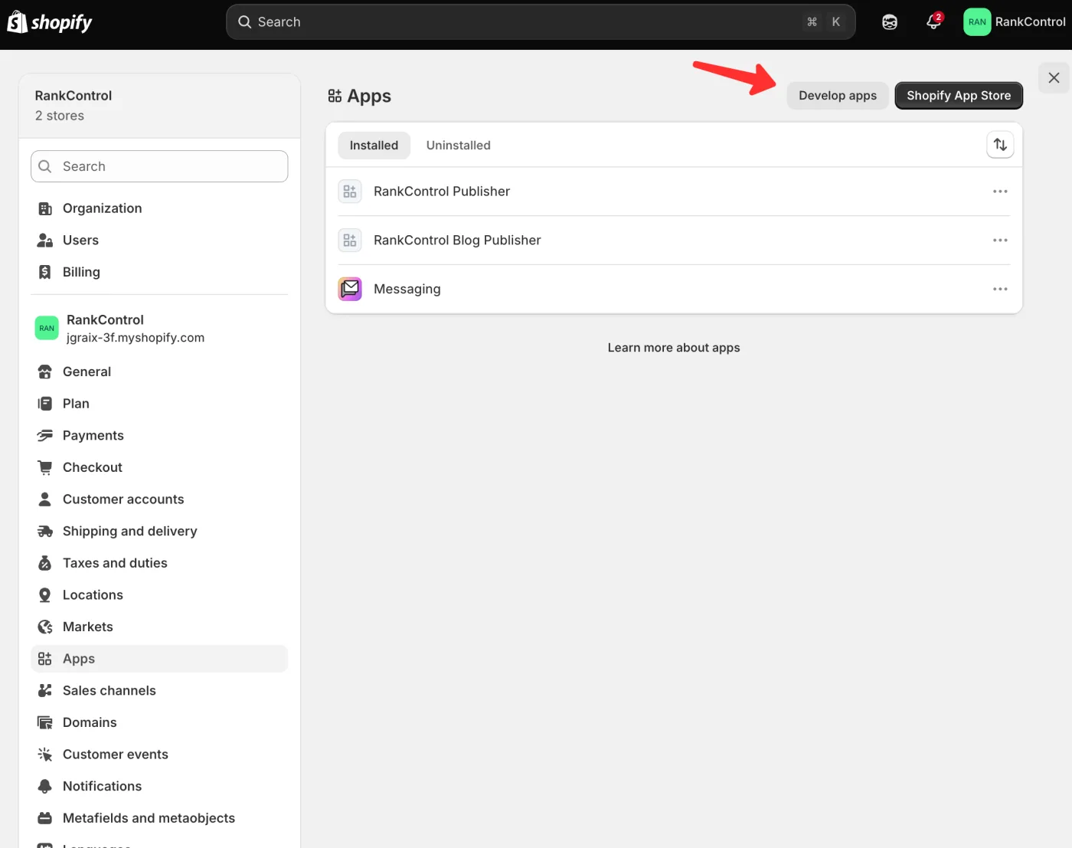1072x848 pixels.
Task: Click the Develop apps button
Action: [838, 96]
